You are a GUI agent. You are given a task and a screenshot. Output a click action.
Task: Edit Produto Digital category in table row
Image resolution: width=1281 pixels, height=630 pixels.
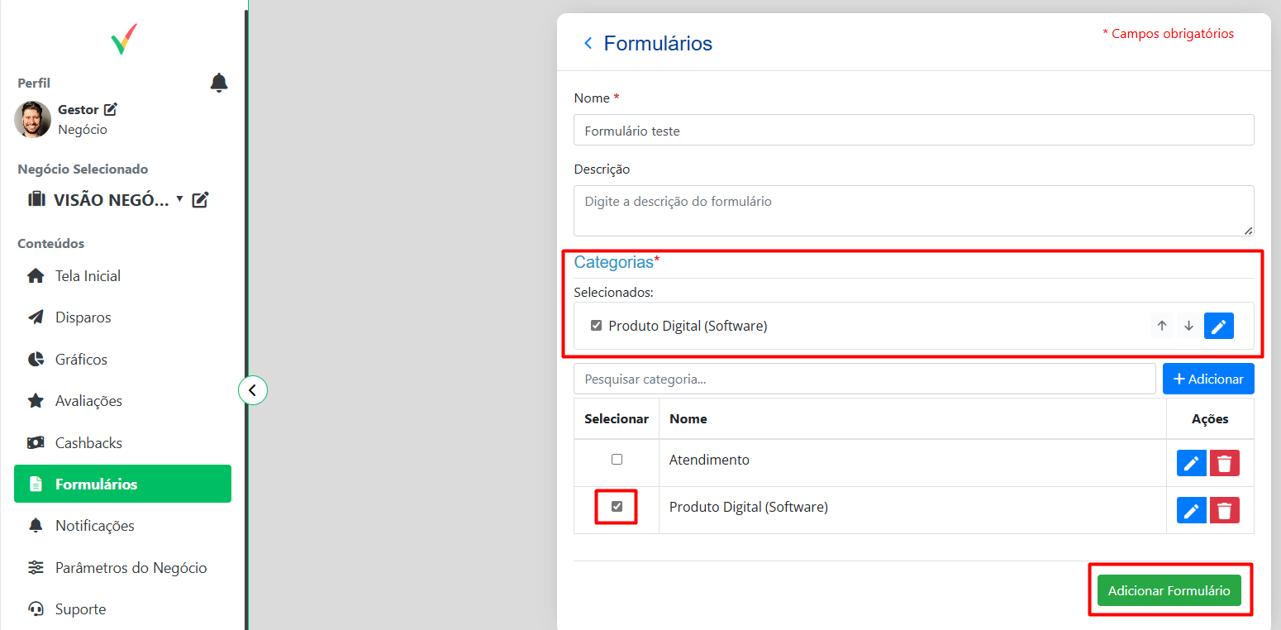pyautogui.click(x=1191, y=510)
